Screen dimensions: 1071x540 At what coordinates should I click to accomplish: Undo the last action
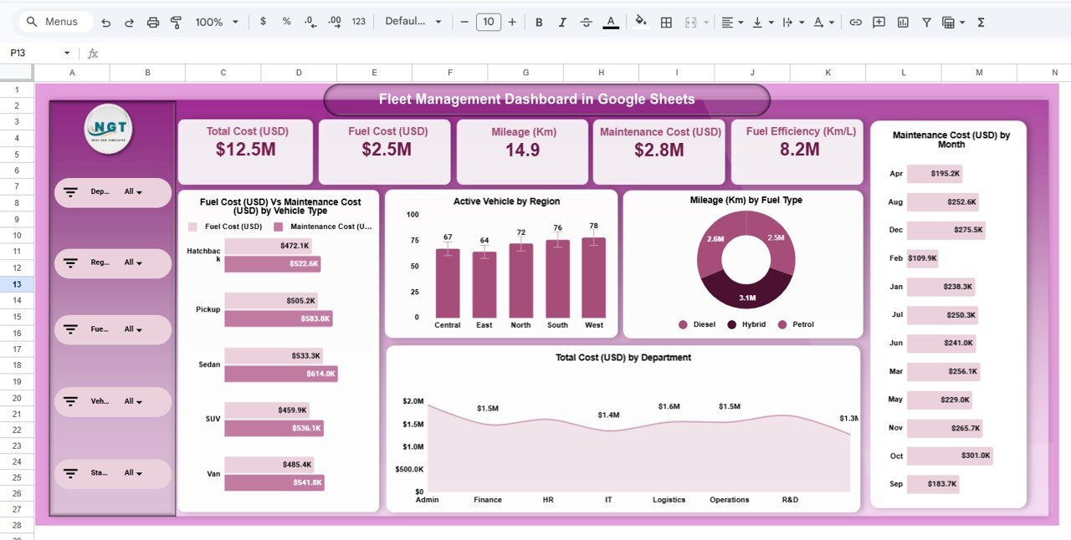pyautogui.click(x=106, y=22)
